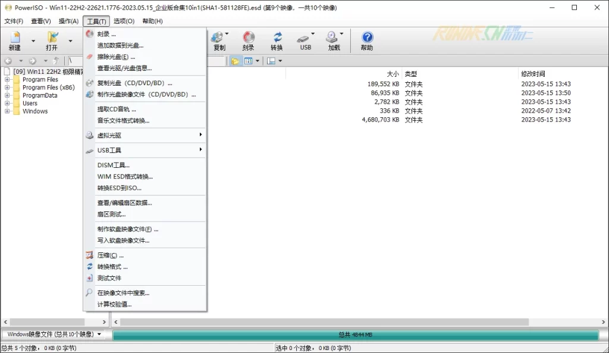Click the 加载 (Mount) toolbar icon

tap(334, 40)
